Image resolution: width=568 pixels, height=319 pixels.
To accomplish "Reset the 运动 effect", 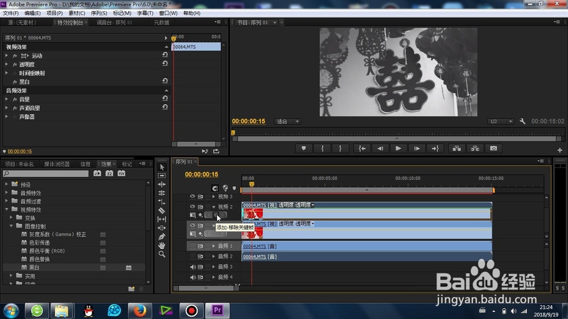I will 165,54.
